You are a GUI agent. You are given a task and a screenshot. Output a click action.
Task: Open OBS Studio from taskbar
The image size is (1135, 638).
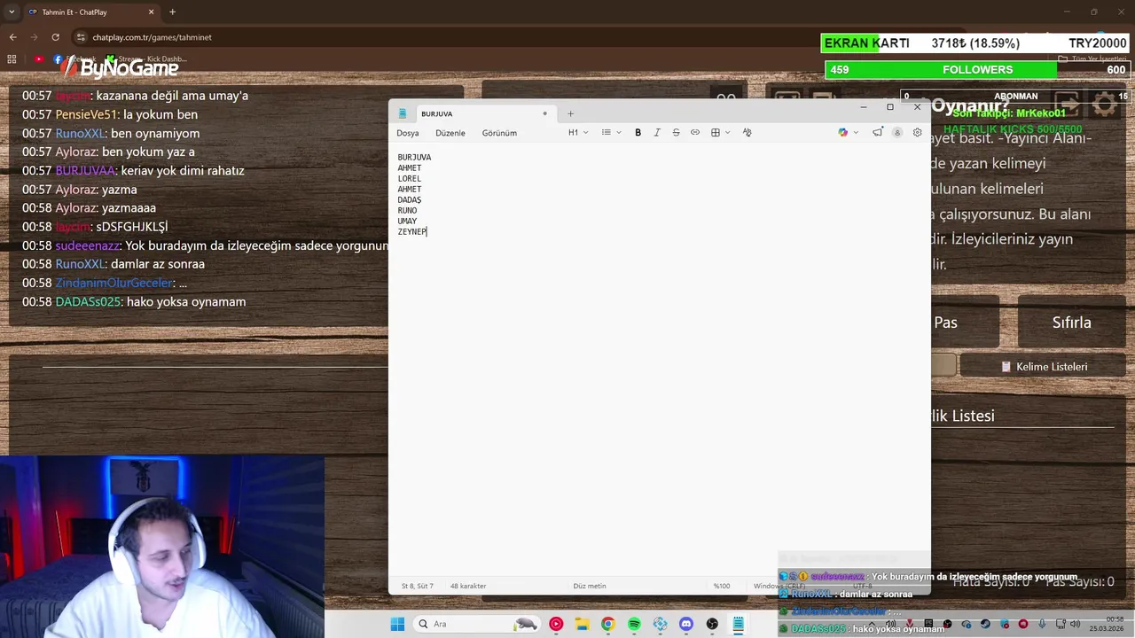tap(712, 624)
